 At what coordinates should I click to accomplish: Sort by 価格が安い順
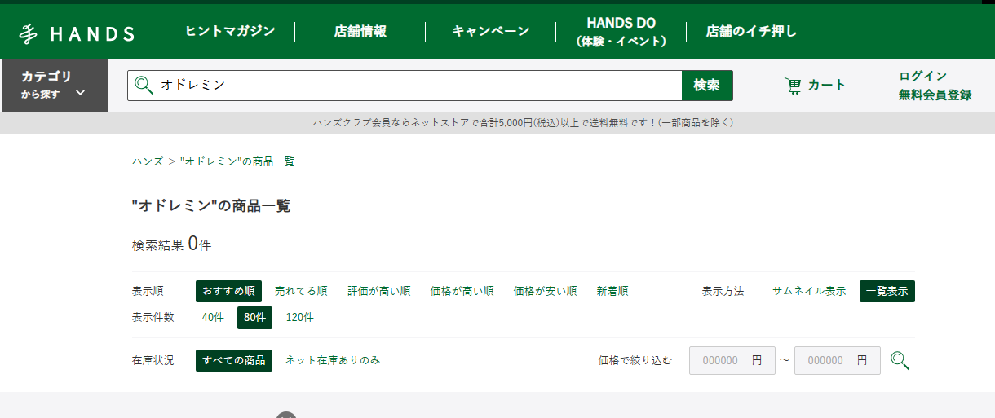[x=546, y=291]
